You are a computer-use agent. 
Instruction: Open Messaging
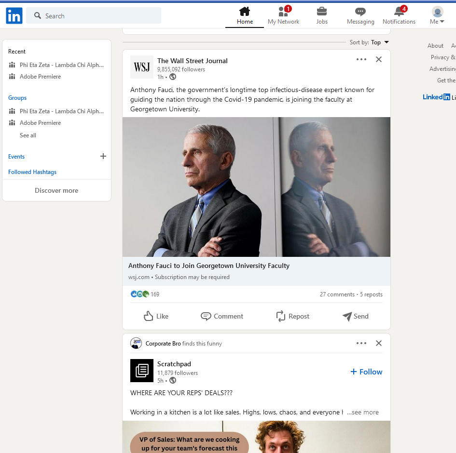360,15
